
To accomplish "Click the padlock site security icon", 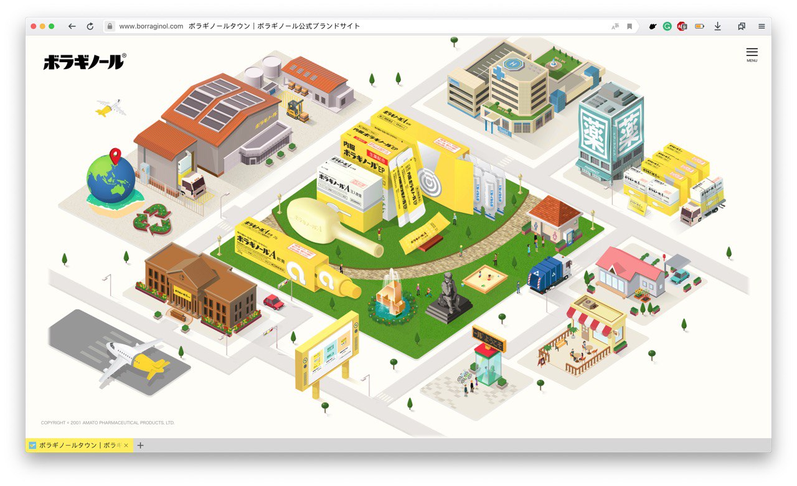I will pos(110,26).
